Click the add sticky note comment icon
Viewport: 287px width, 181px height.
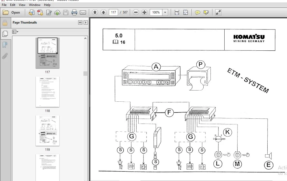[197, 12]
